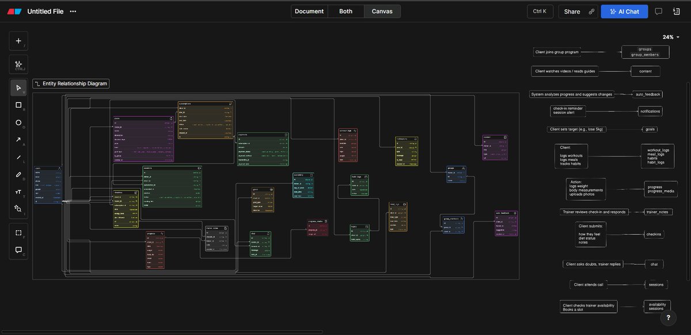Image resolution: width=691 pixels, height=335 pixels.
Task: Toggle the sidebar panel icon
Action: (675, 11)
